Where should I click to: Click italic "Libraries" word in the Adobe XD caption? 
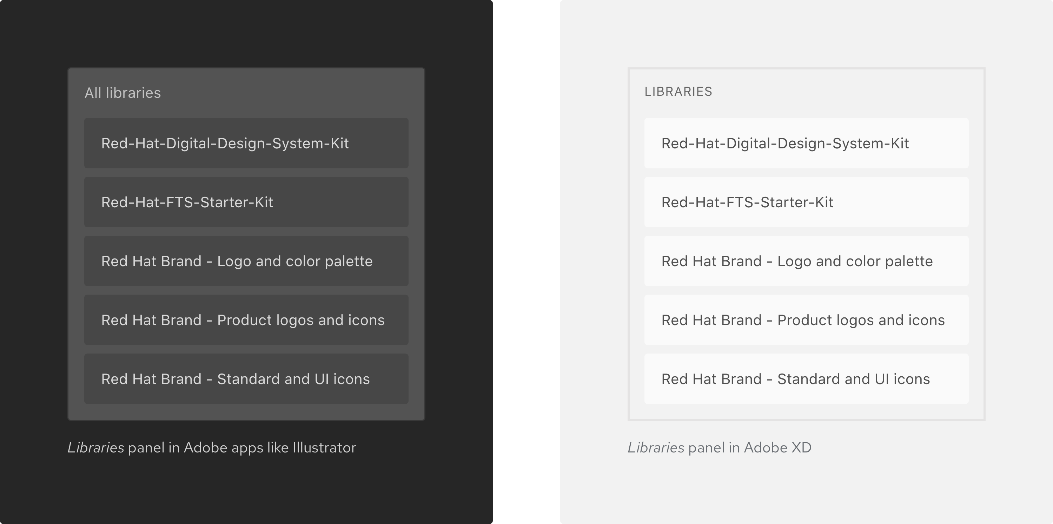(x=656, y=448)
